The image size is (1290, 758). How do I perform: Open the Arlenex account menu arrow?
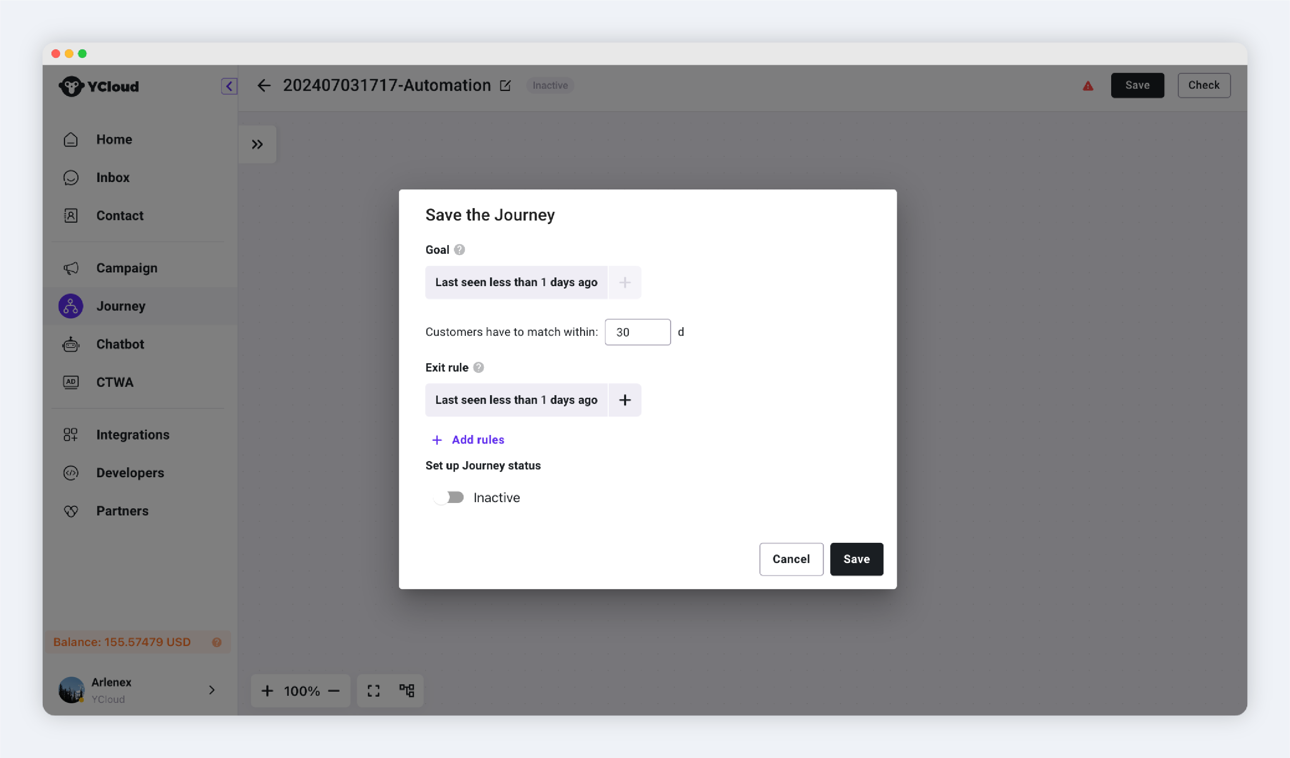pos(212,690)
